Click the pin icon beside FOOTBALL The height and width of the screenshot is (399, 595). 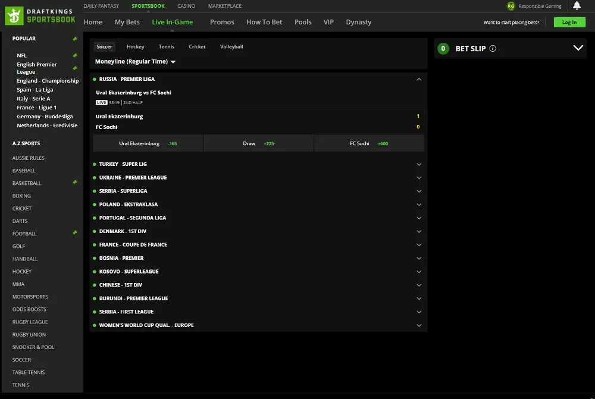click(75, 233)
